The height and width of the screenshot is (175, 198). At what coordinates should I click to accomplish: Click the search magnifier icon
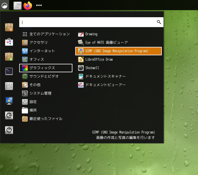159,22
